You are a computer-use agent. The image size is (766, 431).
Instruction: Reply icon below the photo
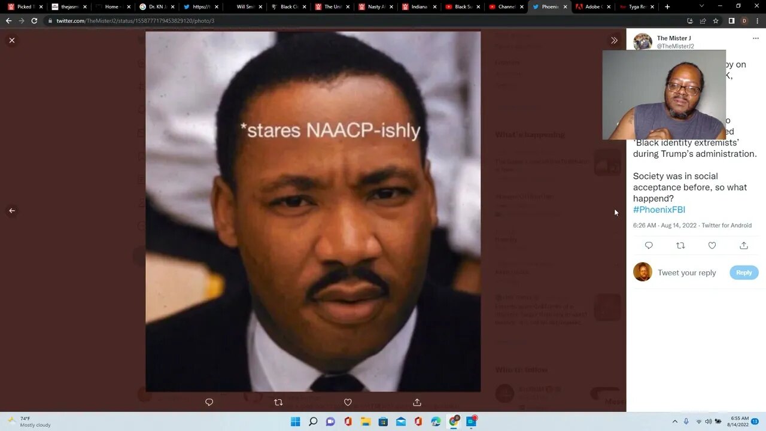pos(209,402)
